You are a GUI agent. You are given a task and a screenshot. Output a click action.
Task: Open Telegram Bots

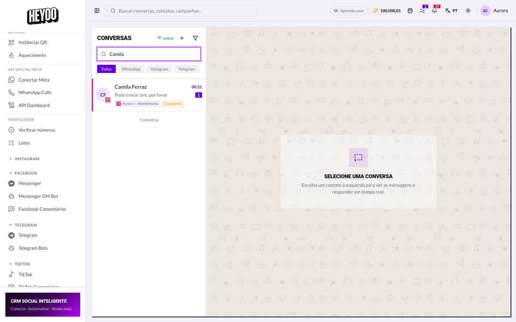(43, 248)
